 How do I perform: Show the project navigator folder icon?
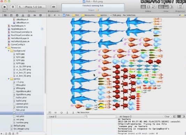coord(5,15)
